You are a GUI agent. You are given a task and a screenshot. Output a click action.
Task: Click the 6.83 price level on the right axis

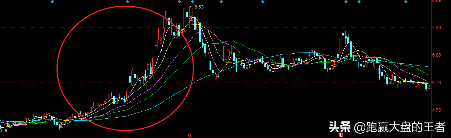click(436, 55)
